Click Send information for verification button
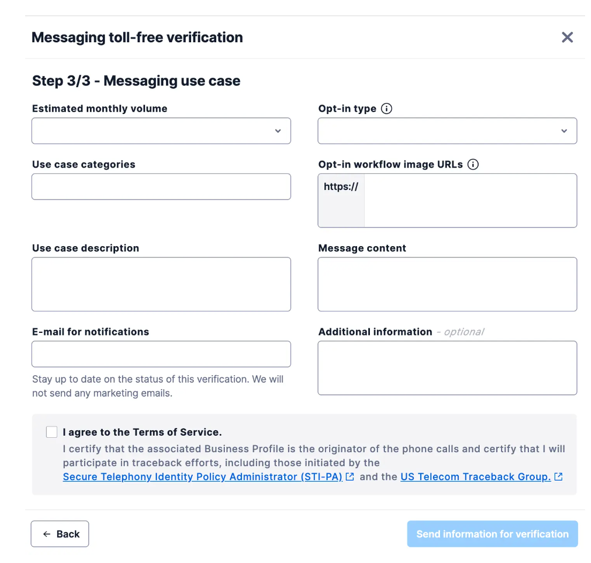Screen dimensions: 591x563 coord(492,534)
